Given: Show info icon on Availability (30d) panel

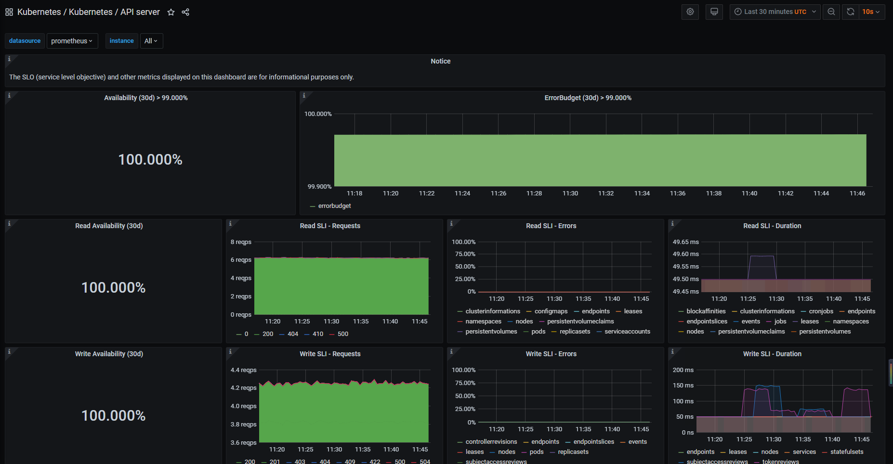Looking at the screenshot, I should coord(9,95).
